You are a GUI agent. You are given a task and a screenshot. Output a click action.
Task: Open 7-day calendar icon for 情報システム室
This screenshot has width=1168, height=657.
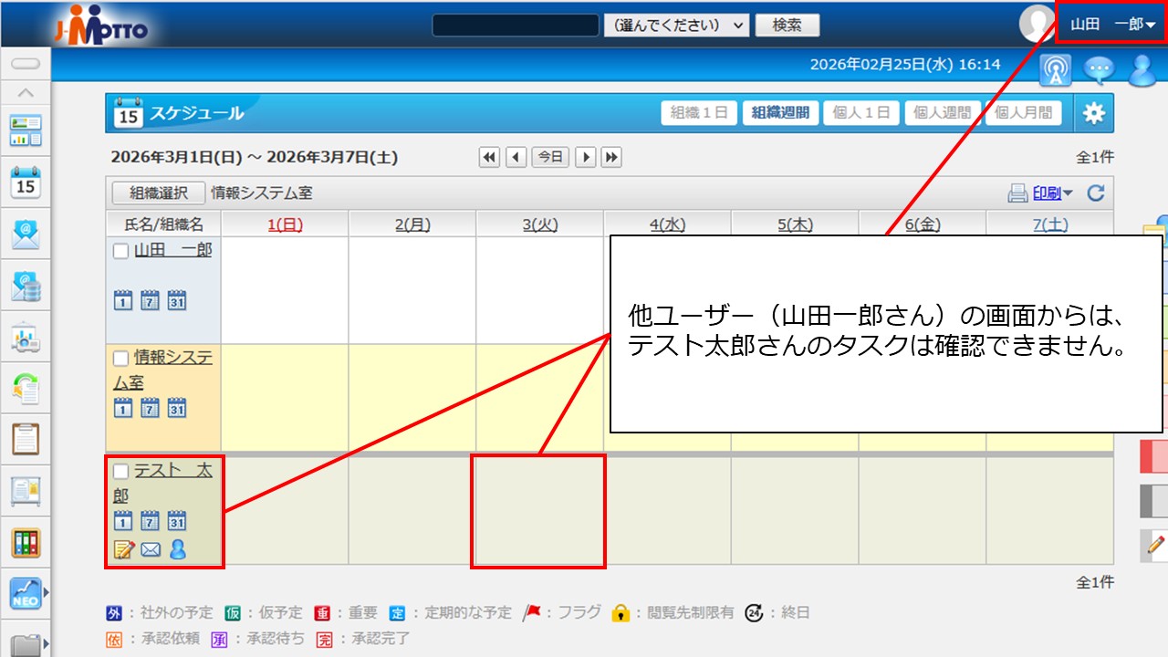tap(150, 407)
